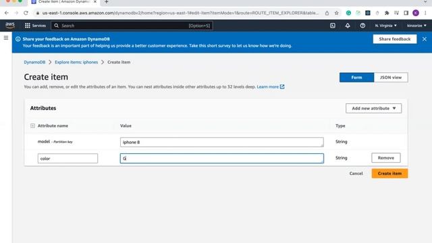The image size is (432, 243).
Task: Open AWS CloudShell icon in header
Action: coord(333,26)
